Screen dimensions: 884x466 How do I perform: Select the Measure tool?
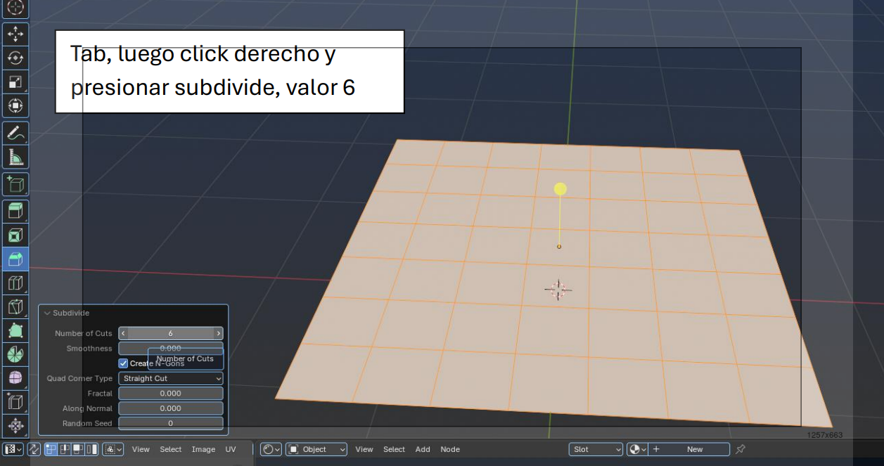point(15,156)
